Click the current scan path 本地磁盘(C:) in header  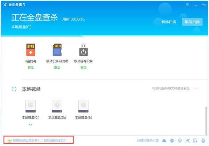click(22, 27)
